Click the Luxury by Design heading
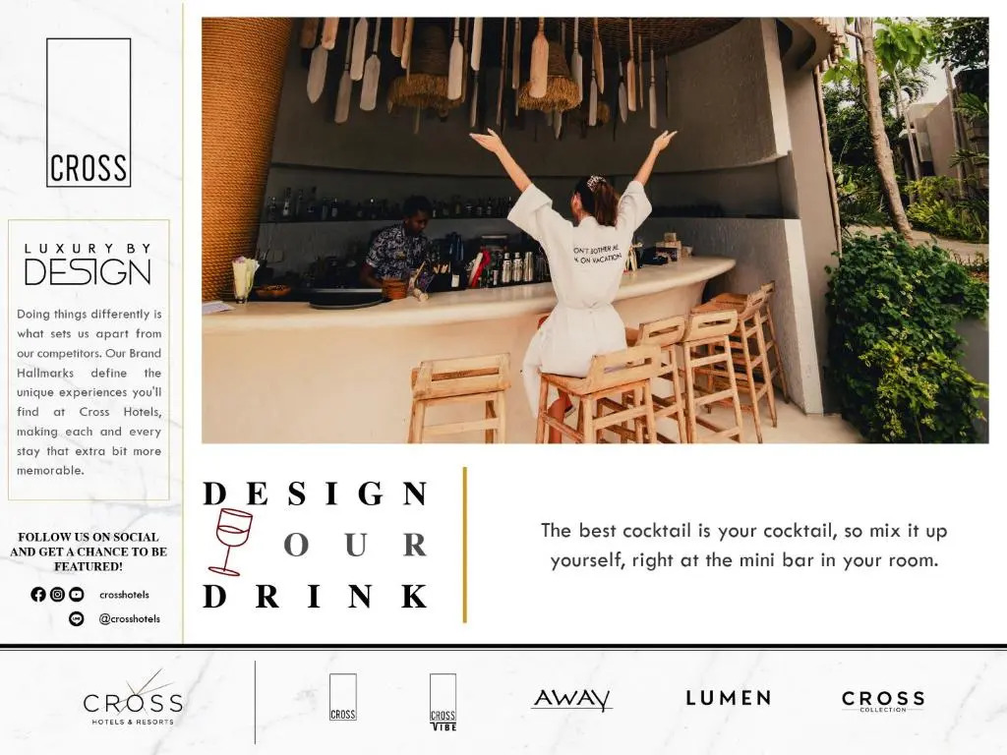The image size is (1007, 755). (x=88, y=263)
